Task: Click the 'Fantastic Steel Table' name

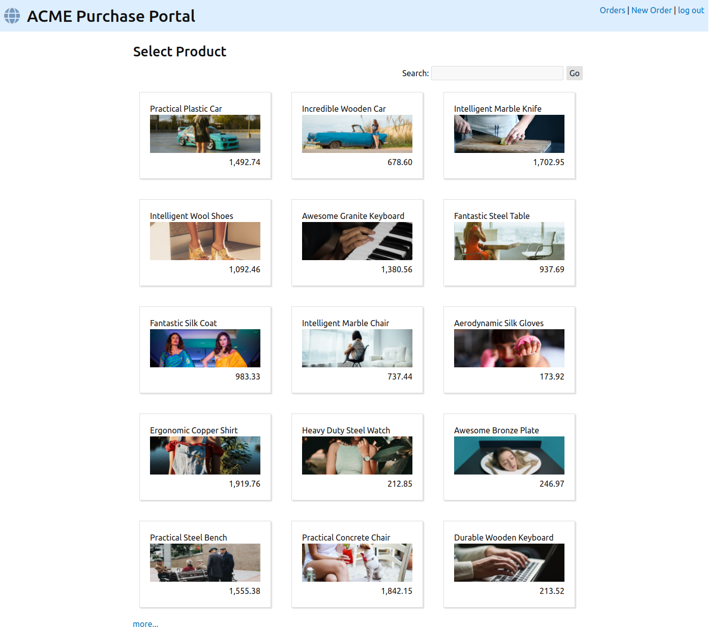Action: (x=492, y=216)
